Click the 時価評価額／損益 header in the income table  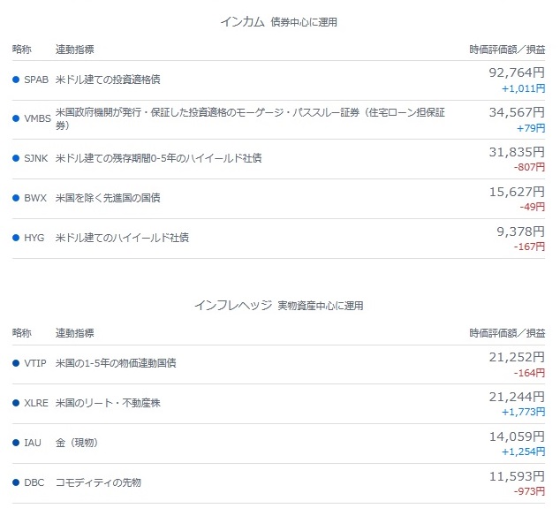507,49
